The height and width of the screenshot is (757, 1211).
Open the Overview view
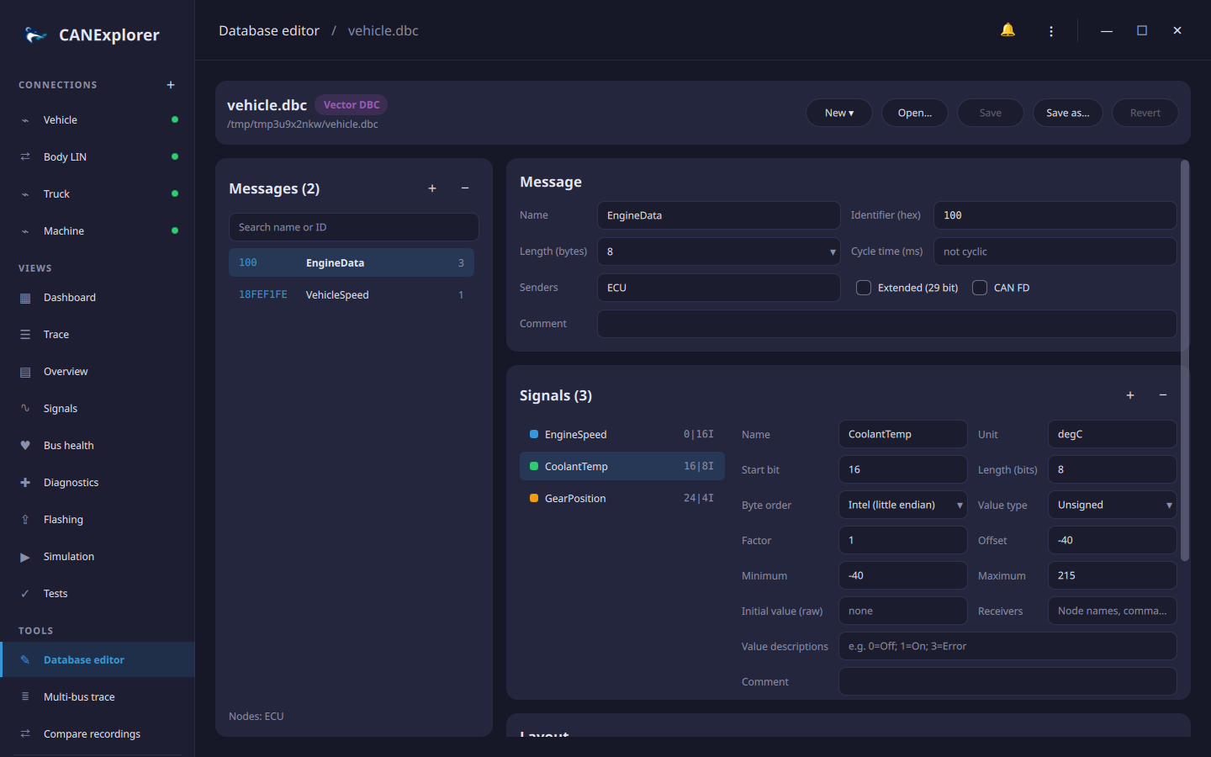point(98,372)
